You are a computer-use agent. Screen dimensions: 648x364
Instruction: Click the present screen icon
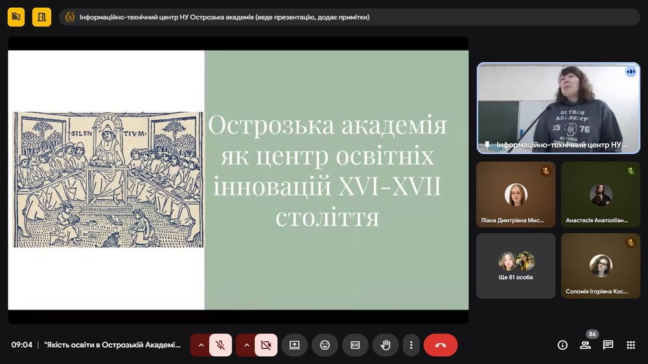click(294, 345)
